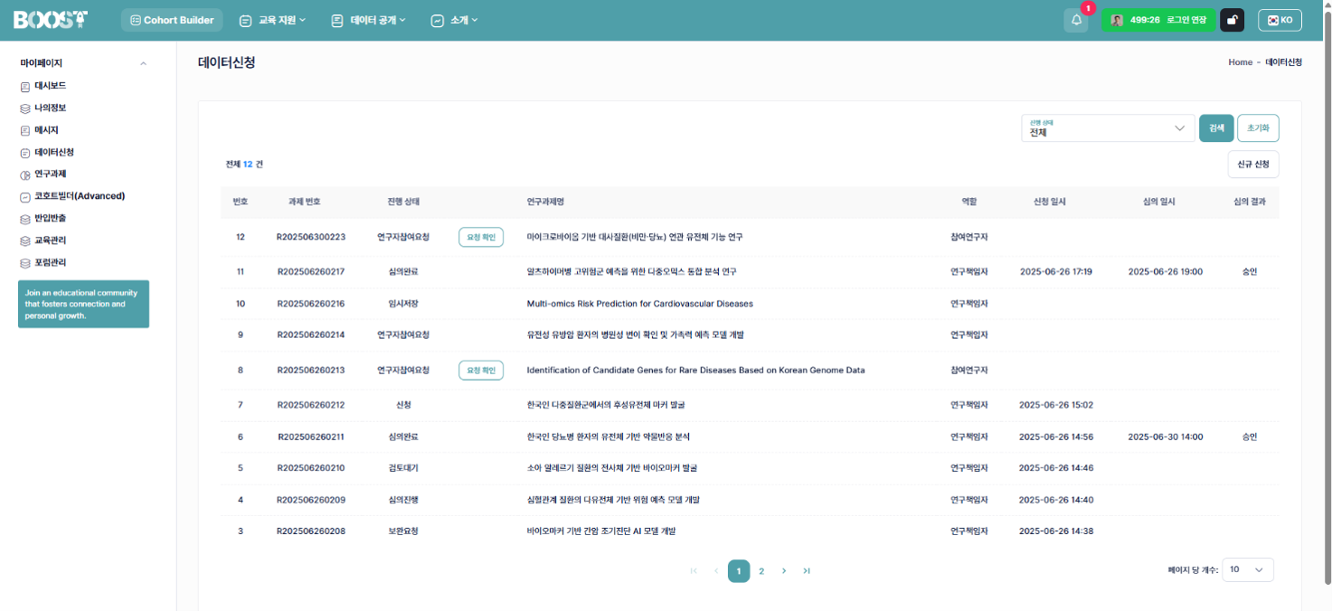The width and height of the screenshot is (1332, 611).
Task: Click project number R202506260212
Action: (x=311, y=405)
